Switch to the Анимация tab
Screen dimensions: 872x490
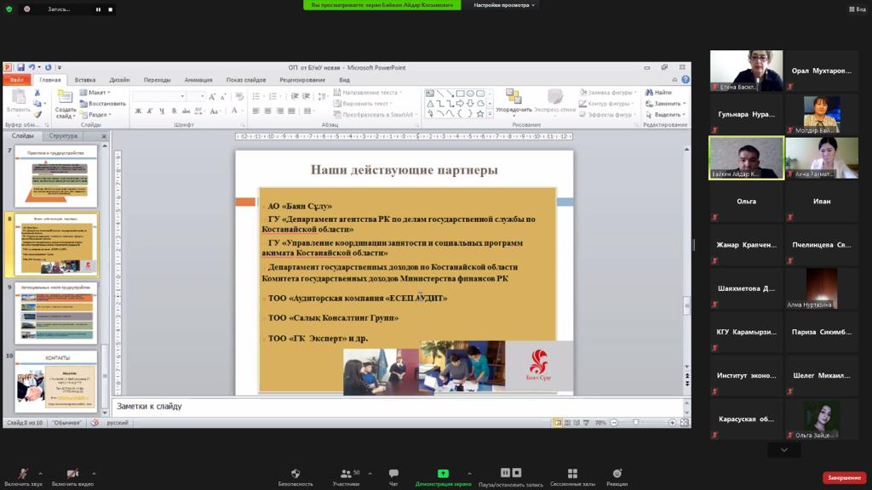(198, 80)
